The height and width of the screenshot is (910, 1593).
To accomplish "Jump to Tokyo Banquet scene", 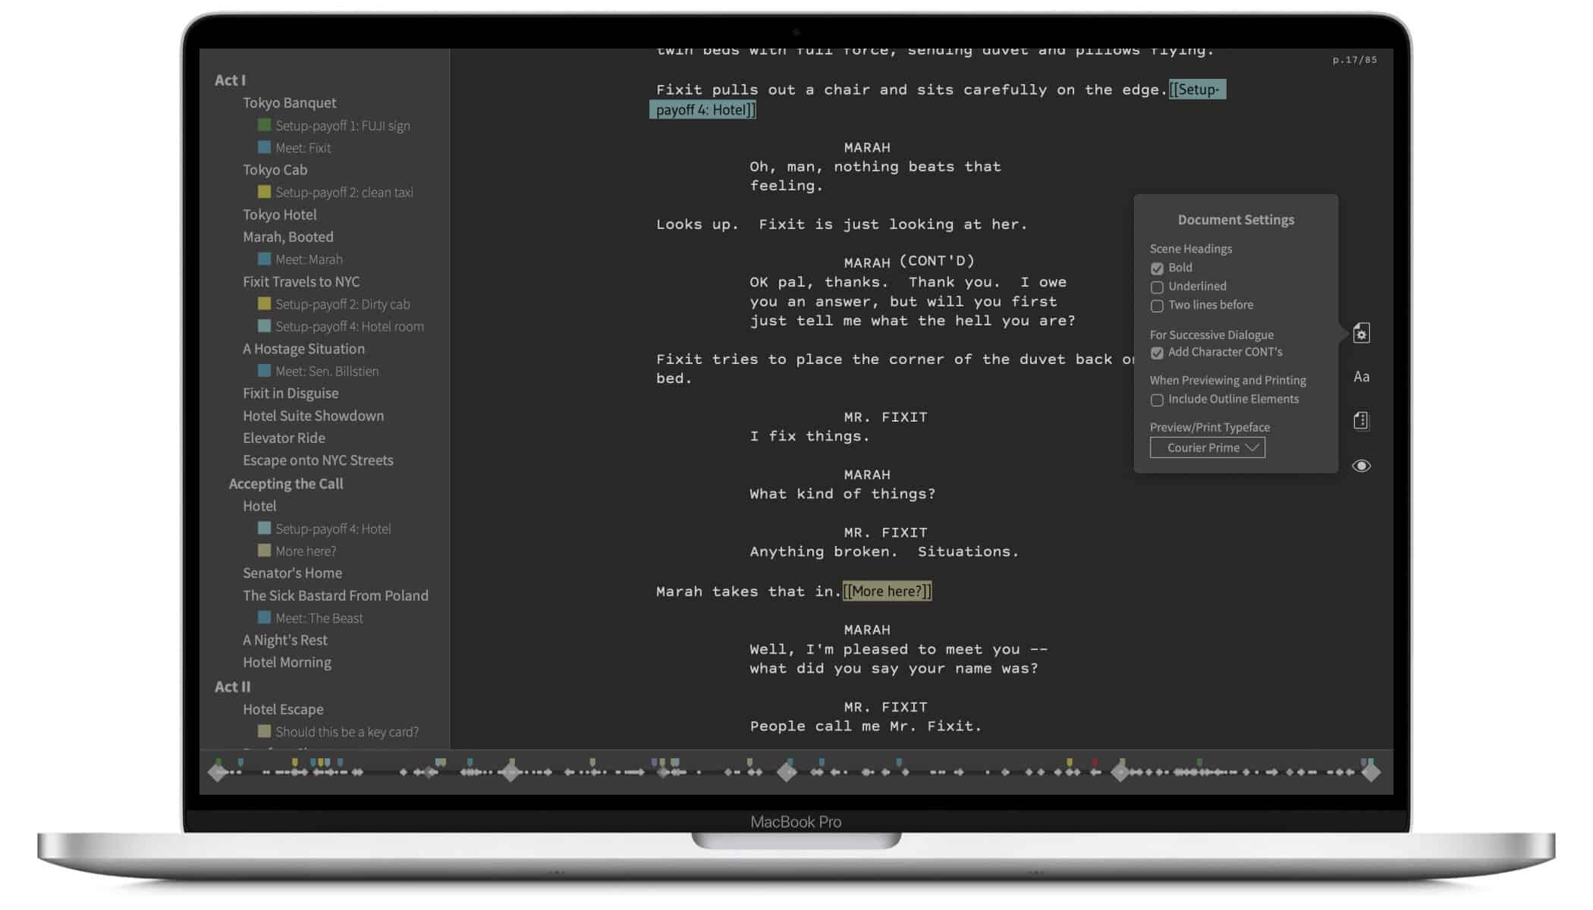I will point(289,102).
